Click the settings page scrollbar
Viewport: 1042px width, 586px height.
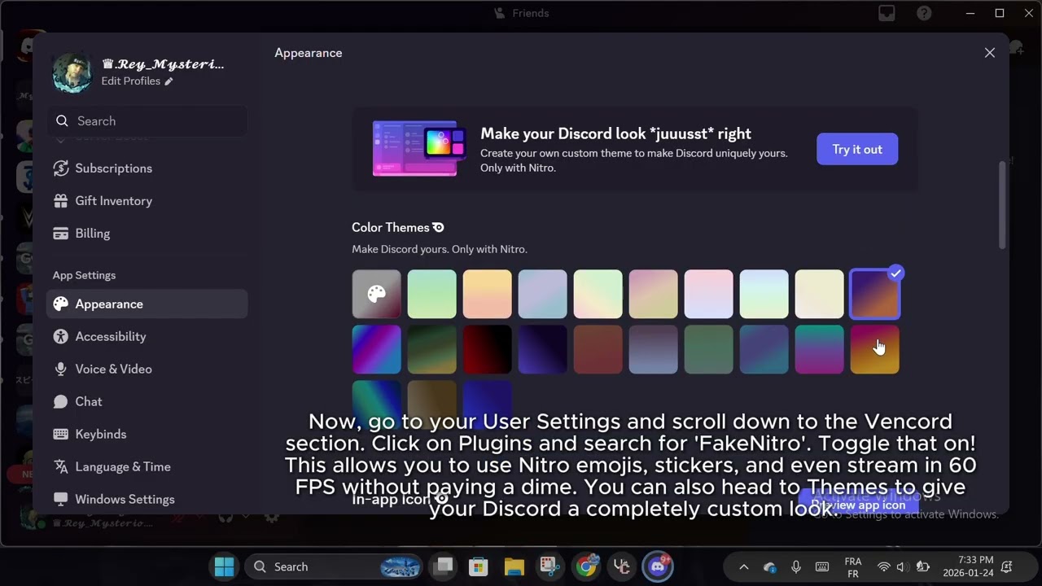1002,205
